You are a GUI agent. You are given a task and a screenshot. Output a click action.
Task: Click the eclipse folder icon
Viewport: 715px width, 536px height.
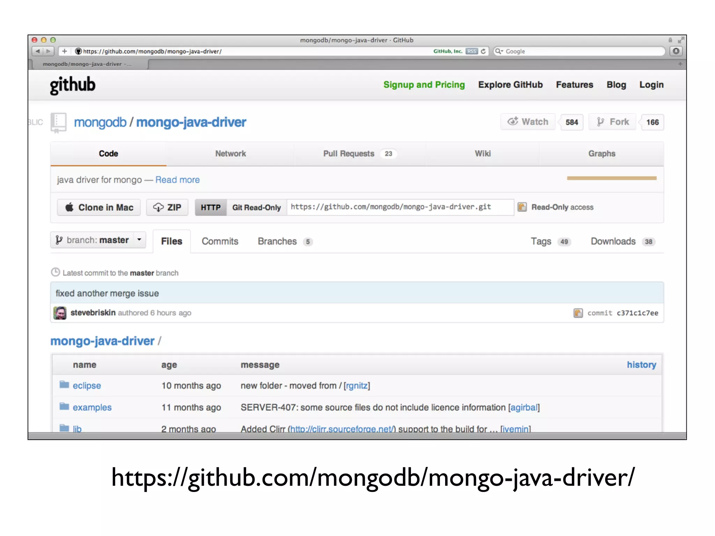click(64, 385)
